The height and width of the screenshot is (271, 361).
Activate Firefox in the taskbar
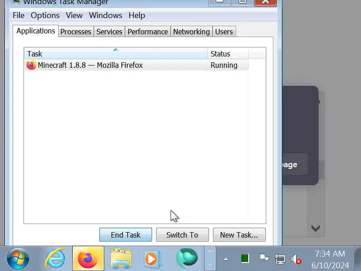tap(88, 258)
